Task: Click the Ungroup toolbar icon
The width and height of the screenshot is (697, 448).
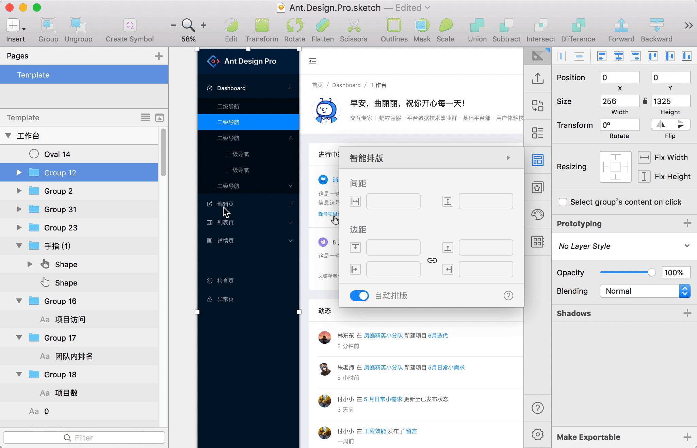Action: click(x=78, y=25)
